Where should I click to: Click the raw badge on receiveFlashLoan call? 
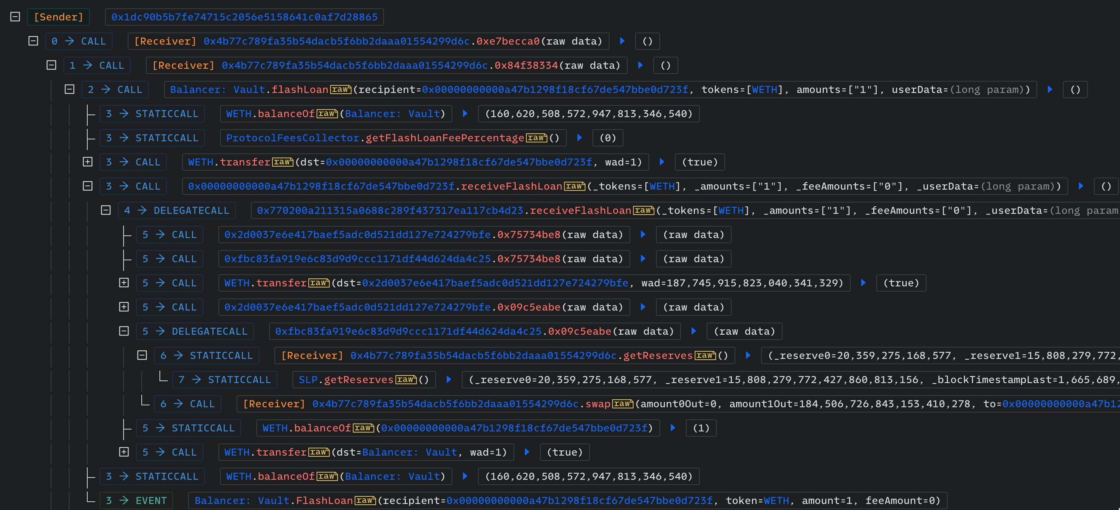575,185
